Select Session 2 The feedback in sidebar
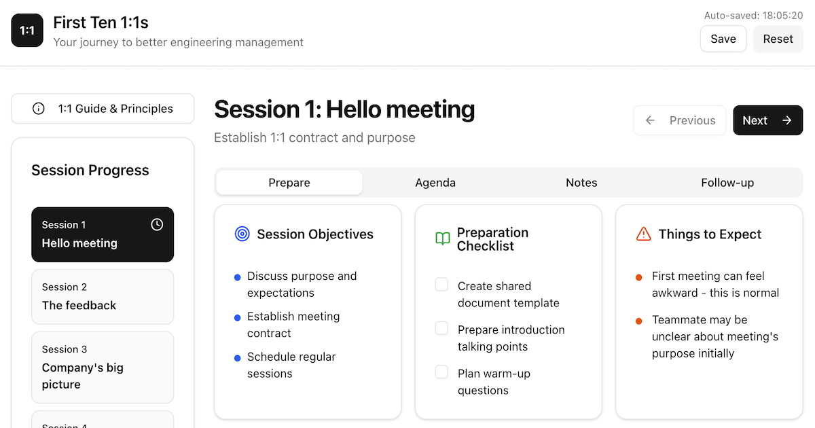Viewport: 815px width, 428px height. click(103, 297)
